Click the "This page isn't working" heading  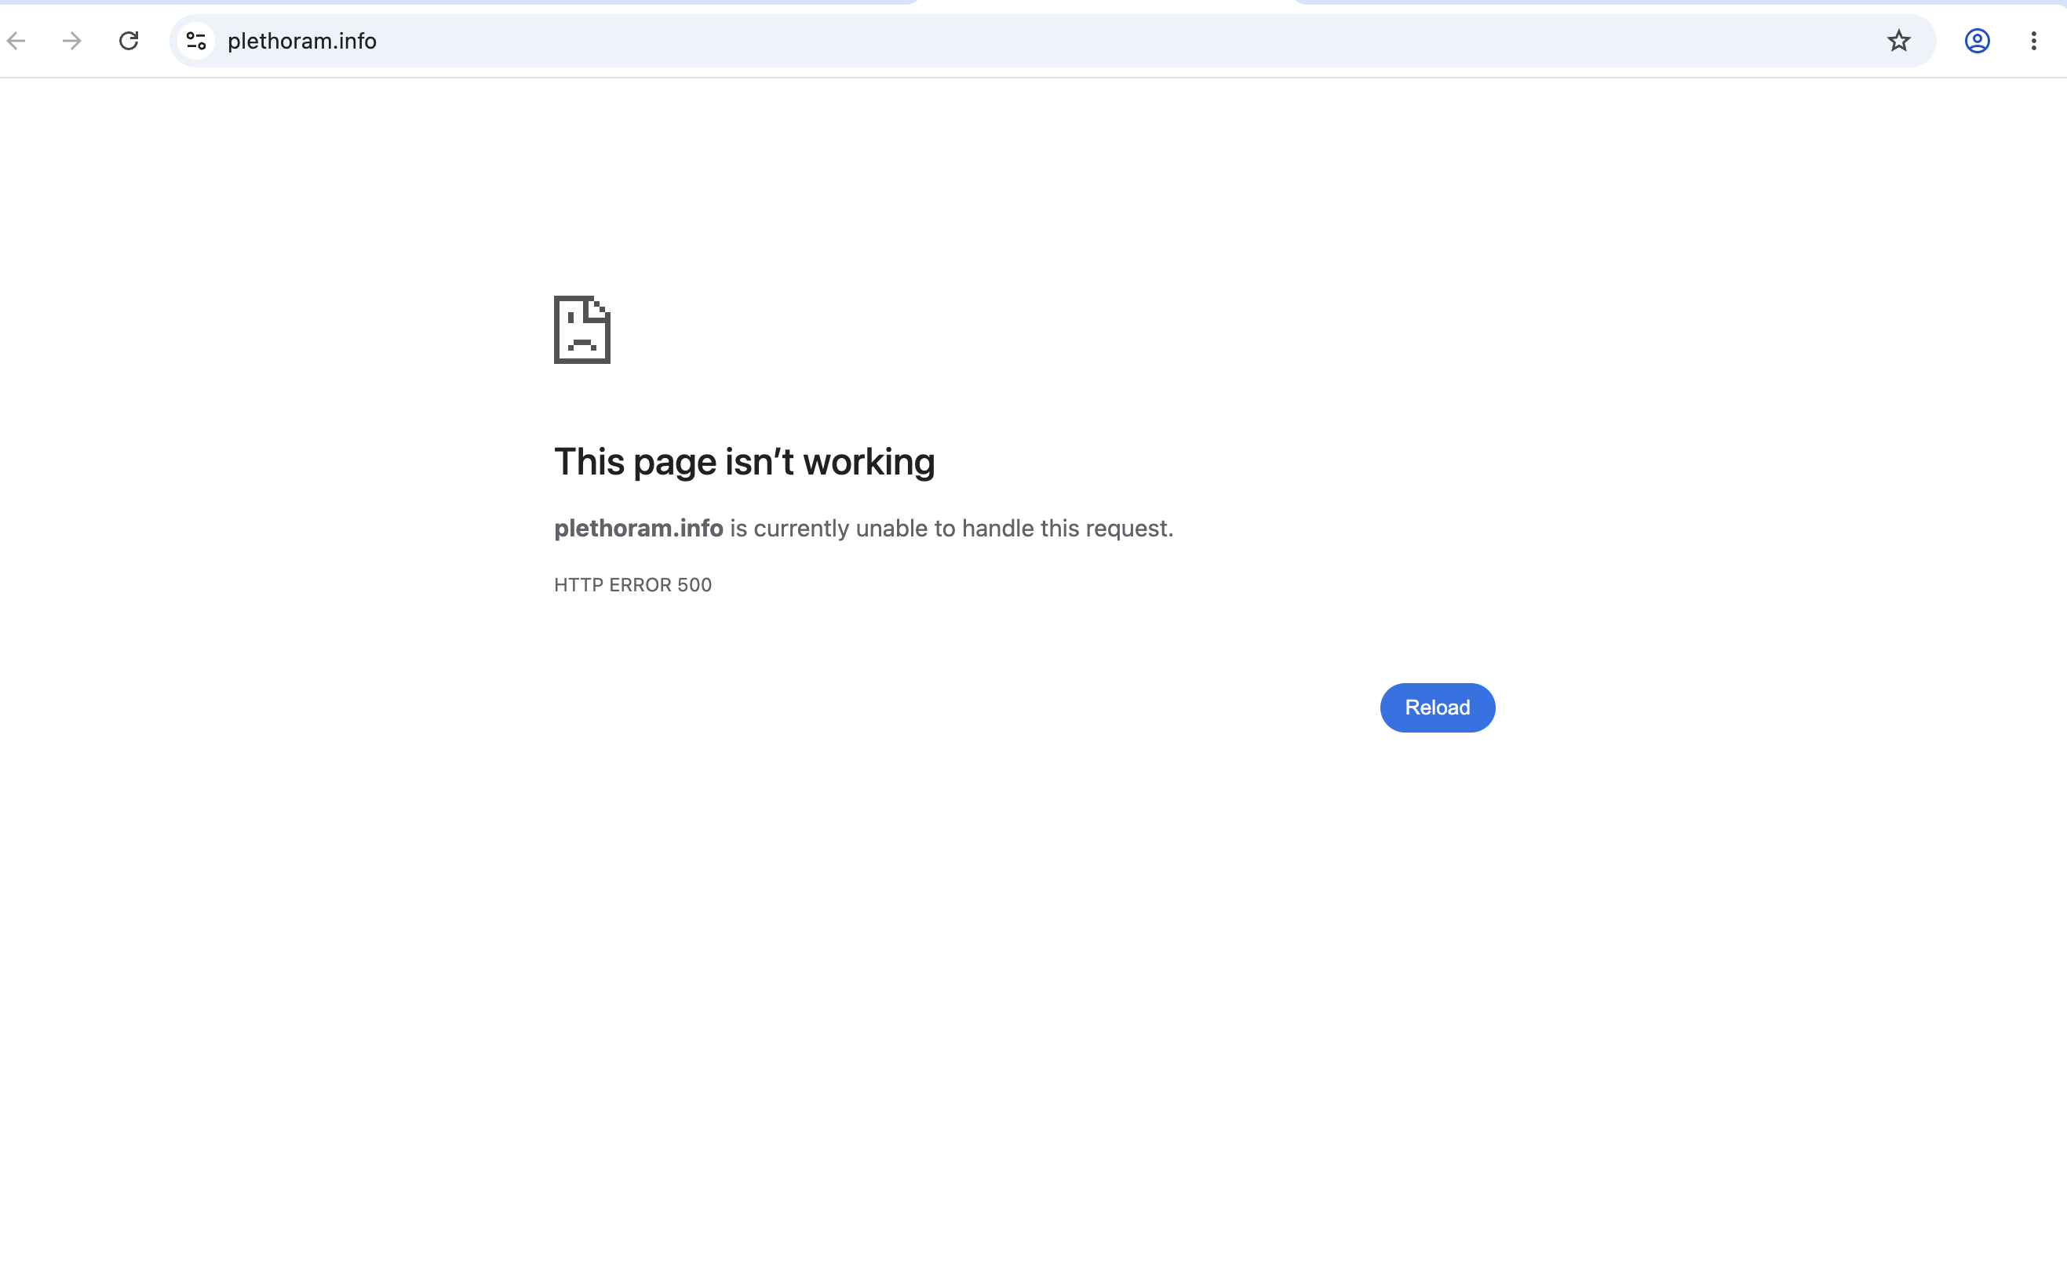pos(744,462)
